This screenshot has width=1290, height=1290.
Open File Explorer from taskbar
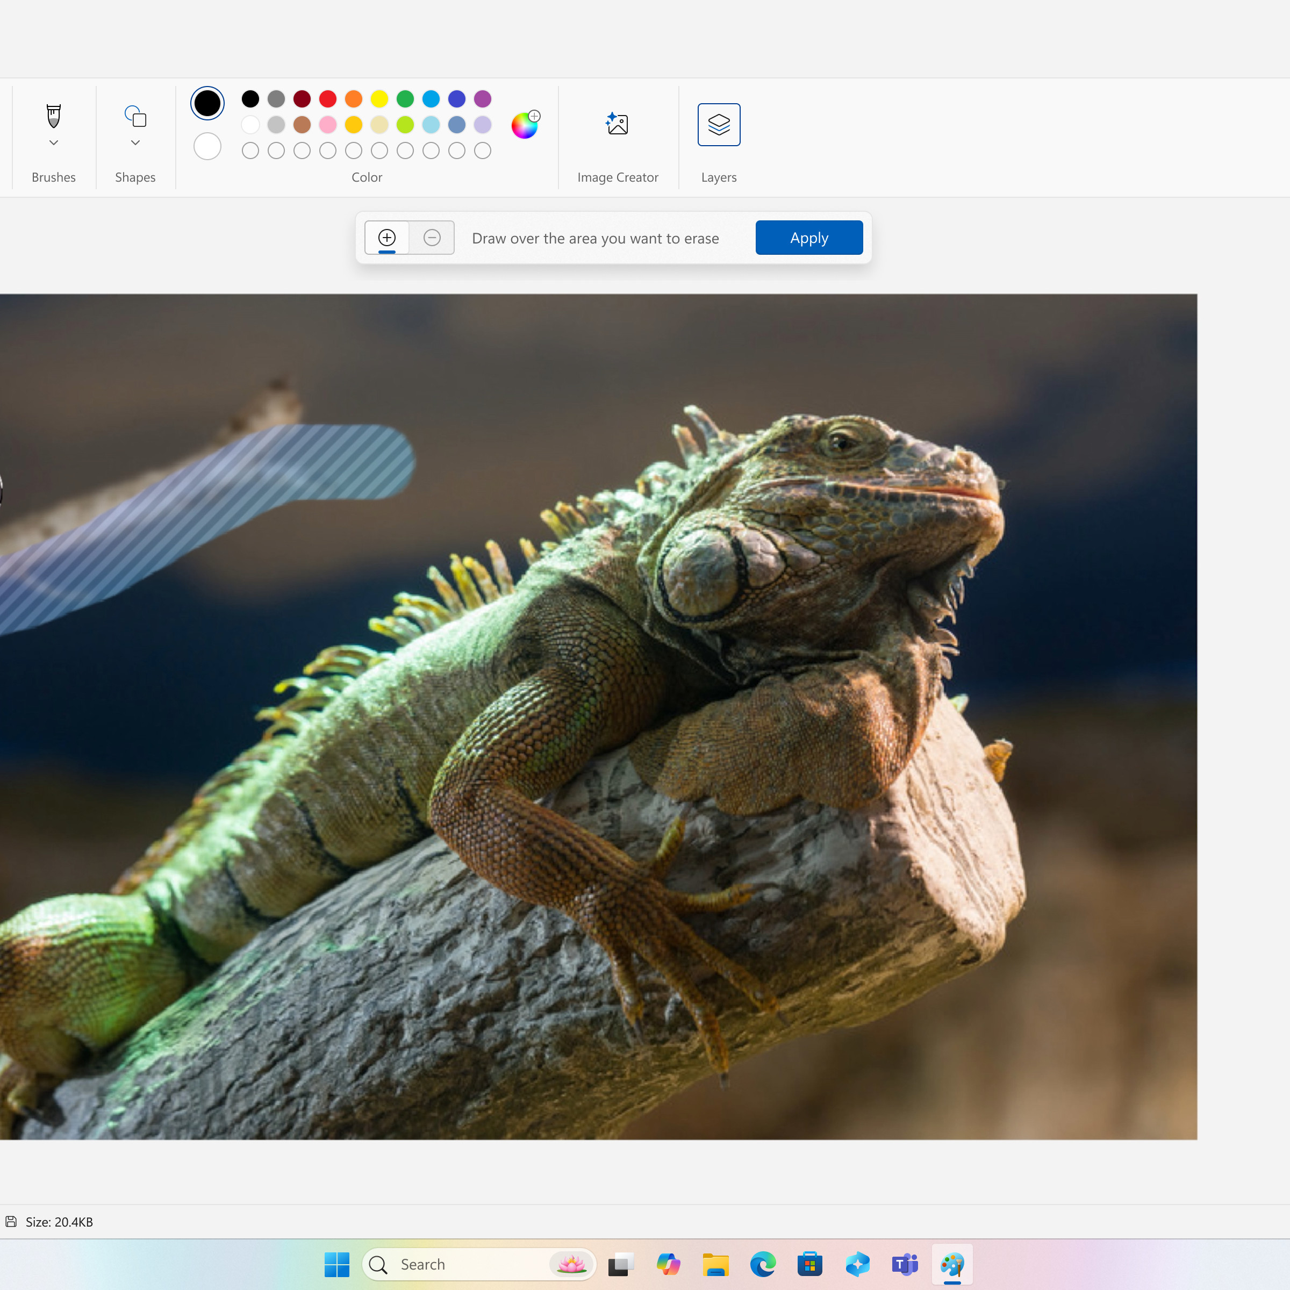click(711, 1265)
